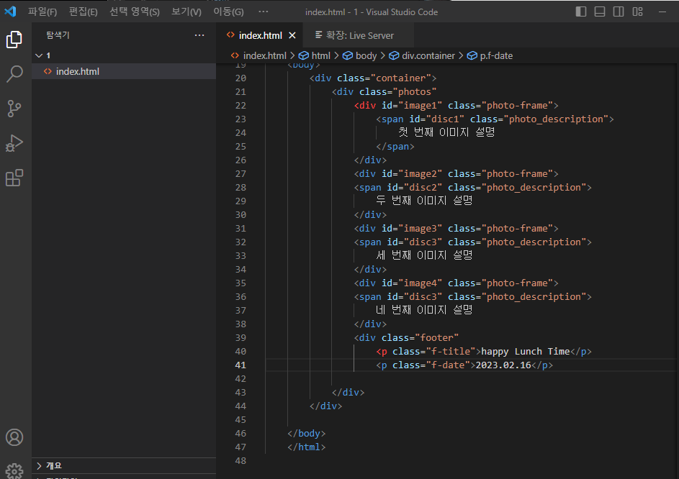Click the id="image1" div tag line
679x479 pixels.
pyautogui.click(x=456, y=106)
